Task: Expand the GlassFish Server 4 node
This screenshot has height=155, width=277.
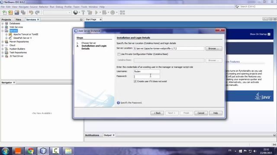Action: pos(6,38)
